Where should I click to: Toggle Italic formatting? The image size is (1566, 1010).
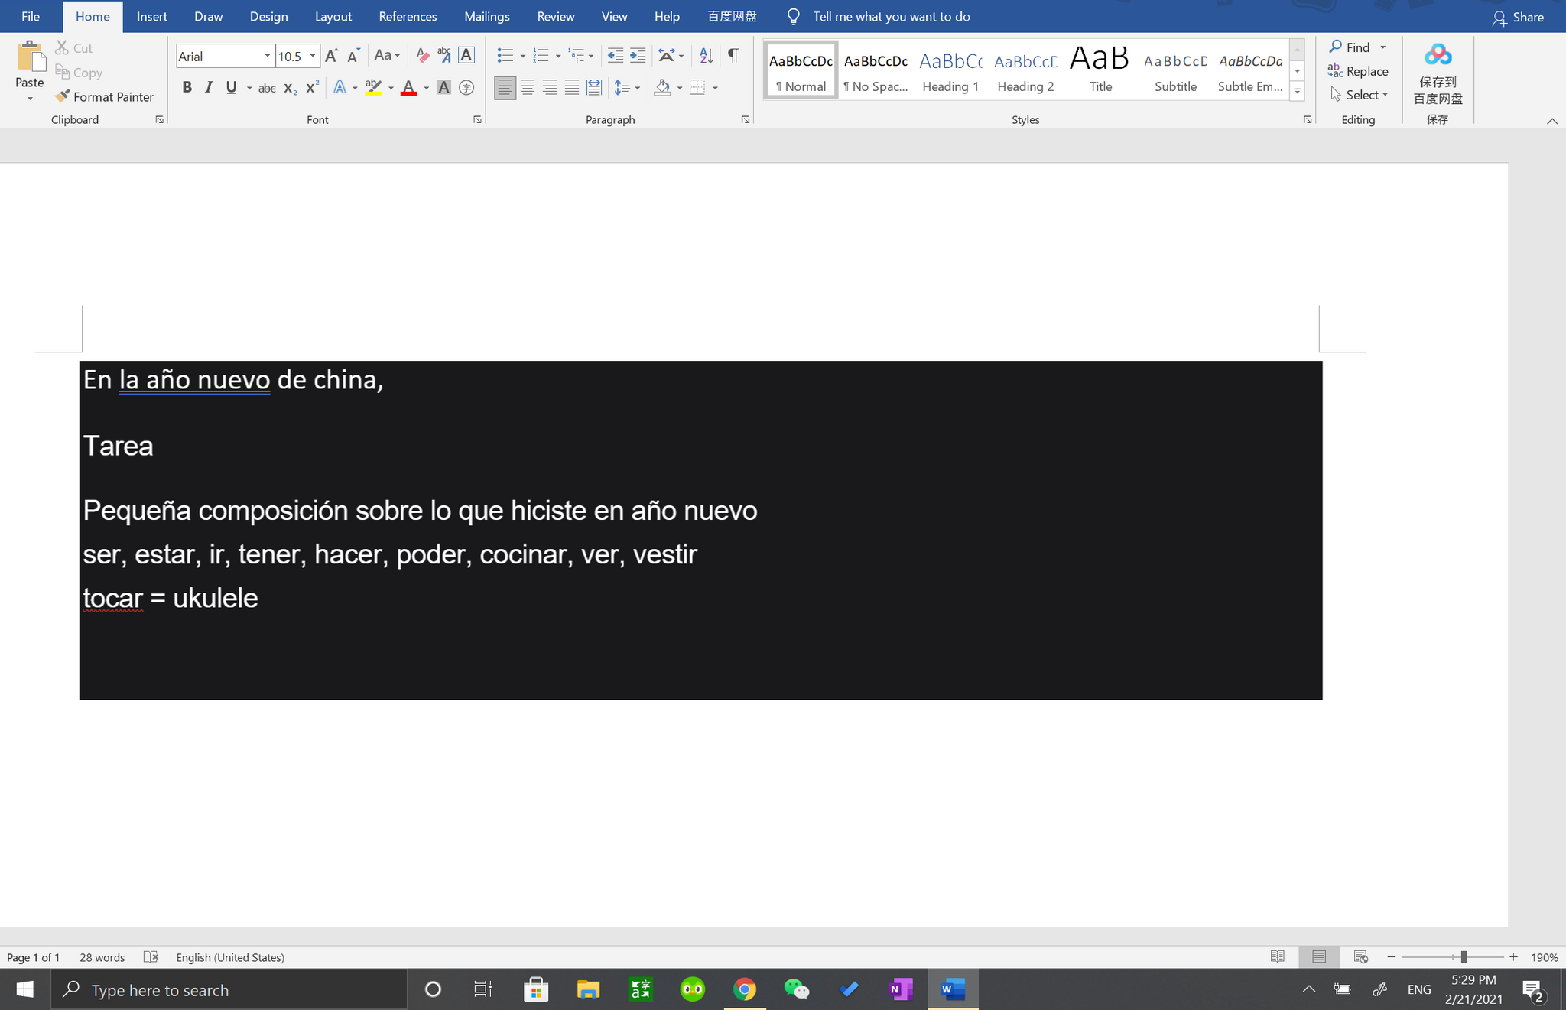208,88
